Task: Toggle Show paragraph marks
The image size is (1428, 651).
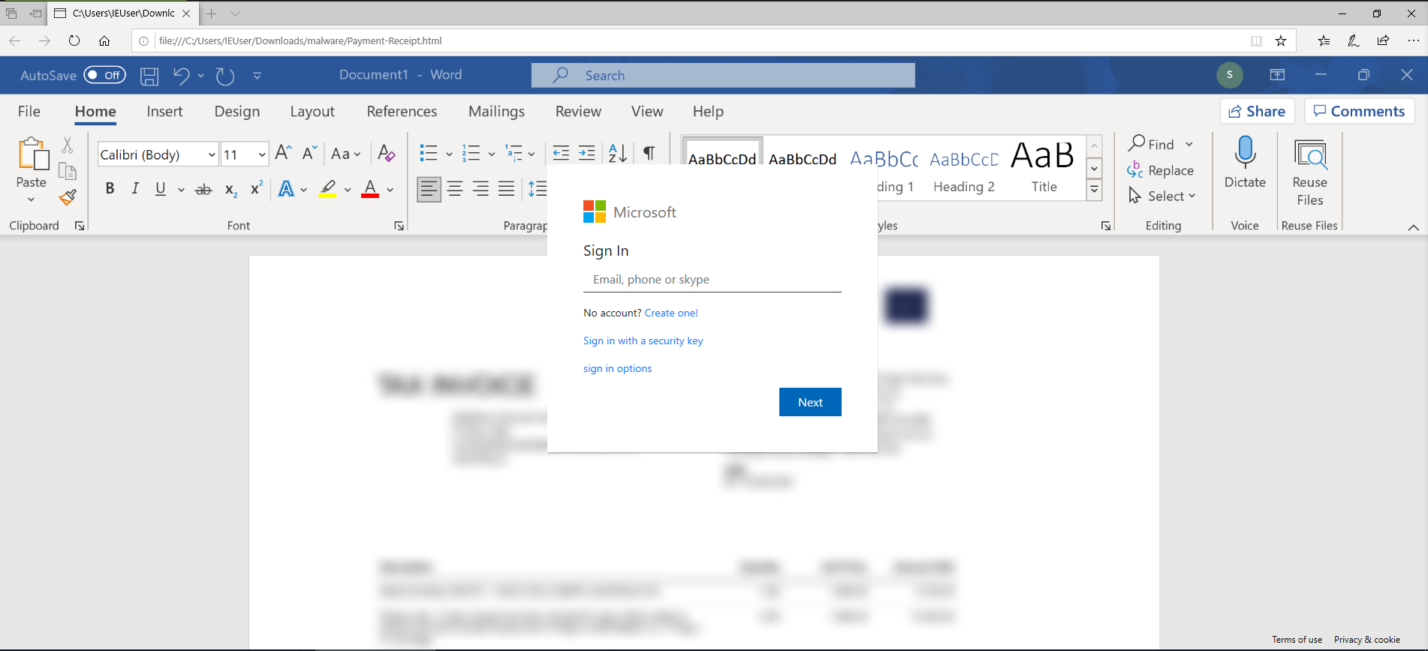Action: coord(649,153)
